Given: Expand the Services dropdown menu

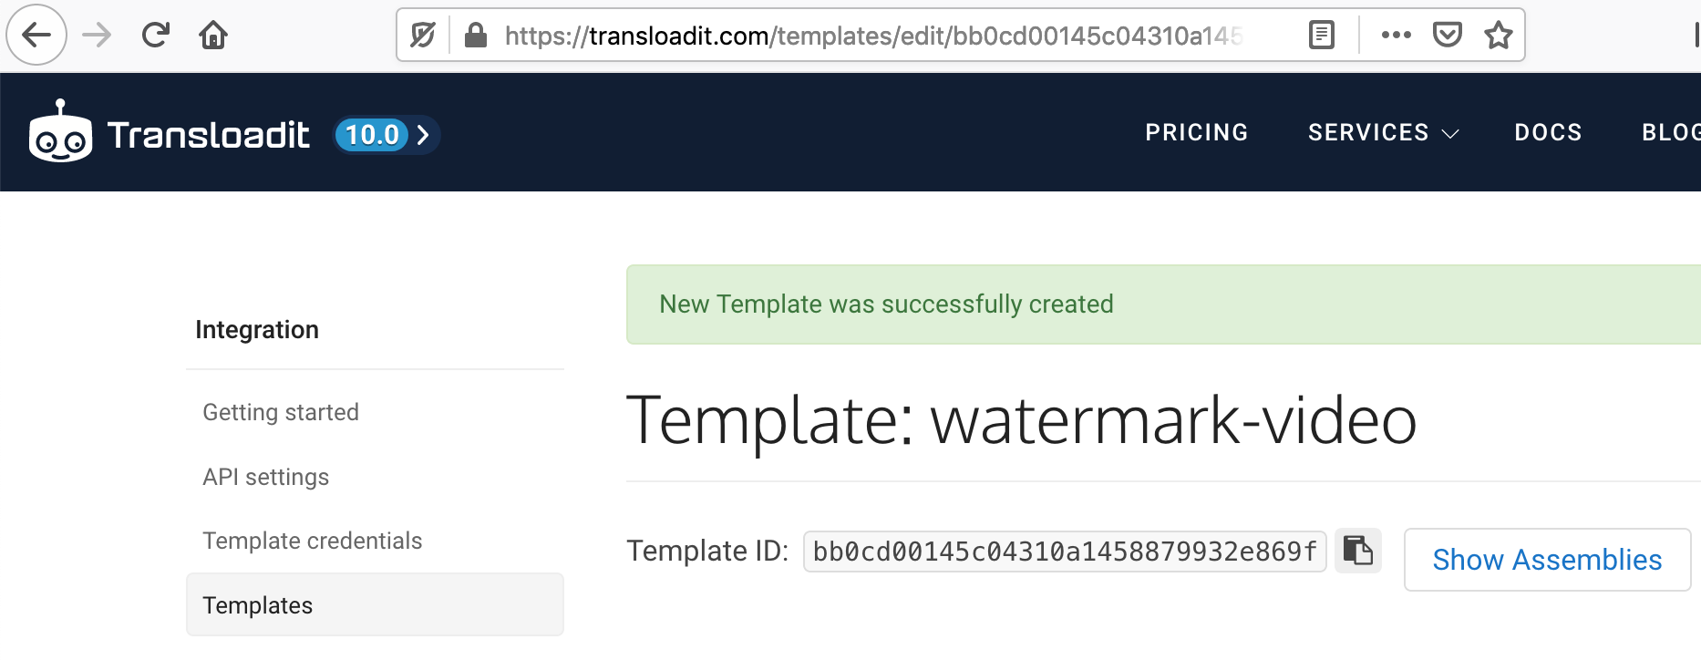Looking at the screenshot, I should click(1383, 133).
